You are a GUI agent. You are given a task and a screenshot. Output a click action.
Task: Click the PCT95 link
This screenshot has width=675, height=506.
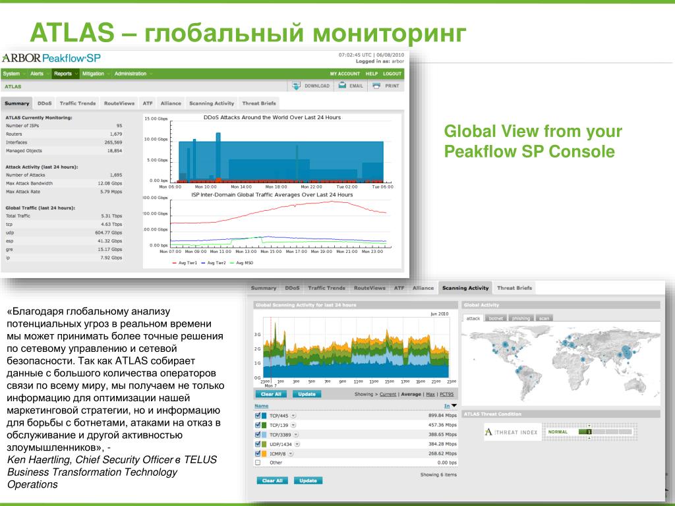(447, 394)
